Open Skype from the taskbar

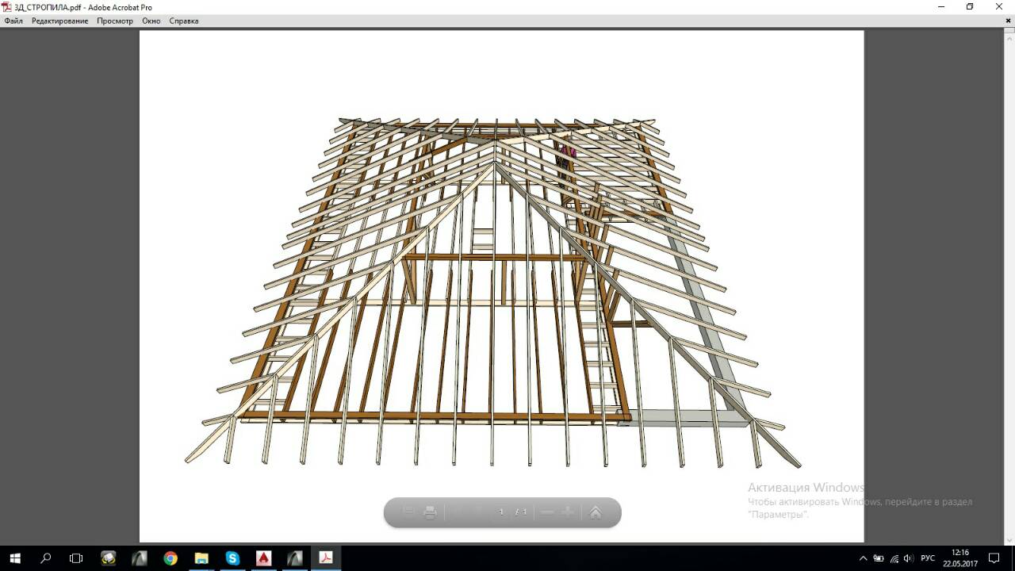coord(232,558)
